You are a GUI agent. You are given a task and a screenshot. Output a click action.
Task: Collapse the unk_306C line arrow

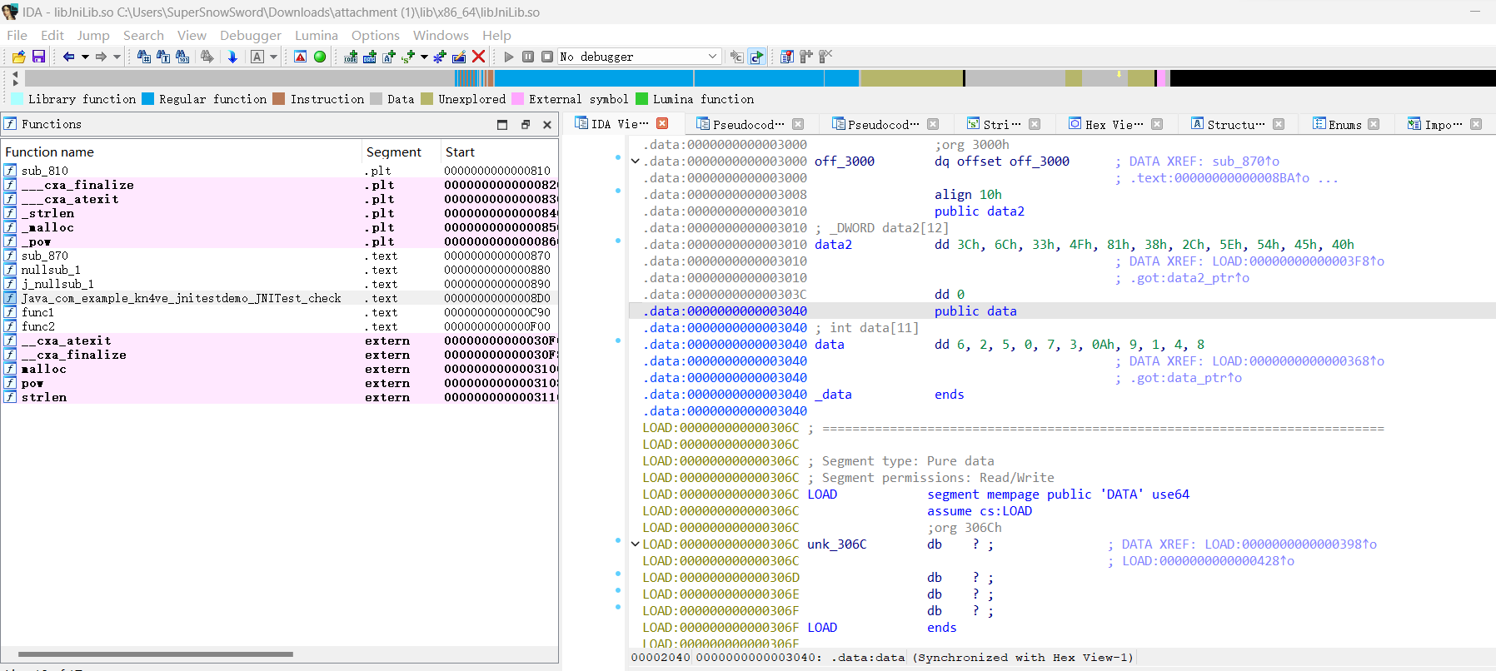[636, 544]
